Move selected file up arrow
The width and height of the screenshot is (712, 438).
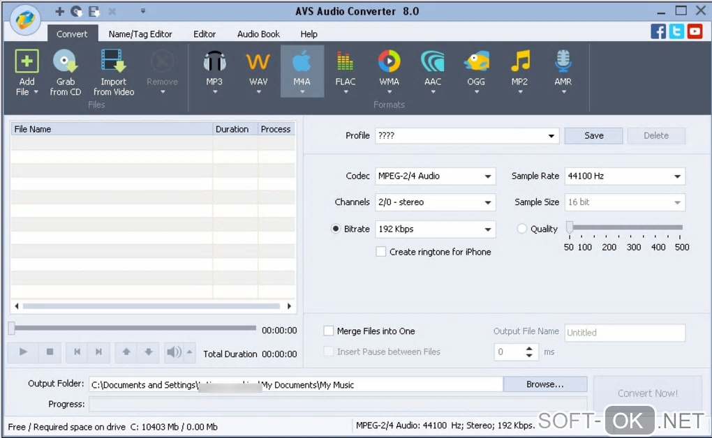126,352
